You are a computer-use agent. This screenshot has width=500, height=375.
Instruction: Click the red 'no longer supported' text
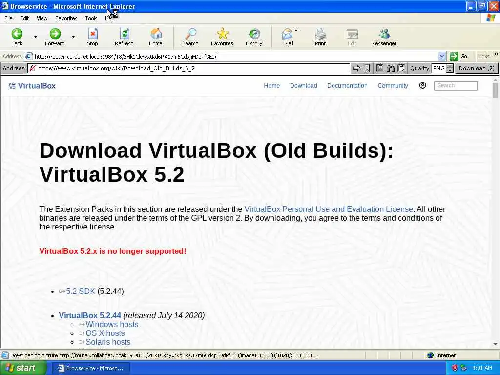coord(113,251)
